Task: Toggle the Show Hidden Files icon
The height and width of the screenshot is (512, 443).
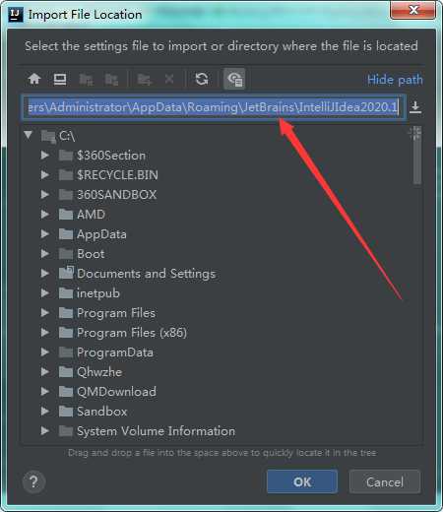Action: 234,79
